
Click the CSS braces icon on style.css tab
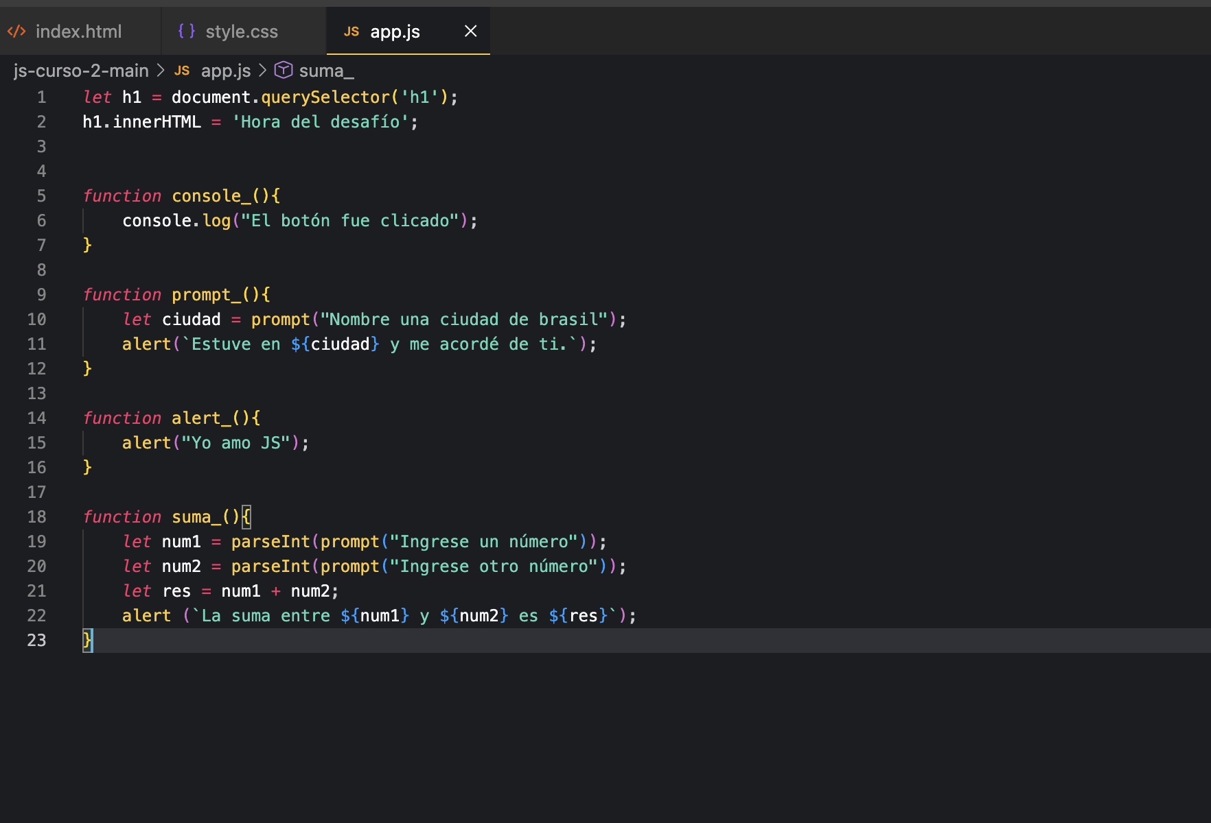click(x=186, y=31)
